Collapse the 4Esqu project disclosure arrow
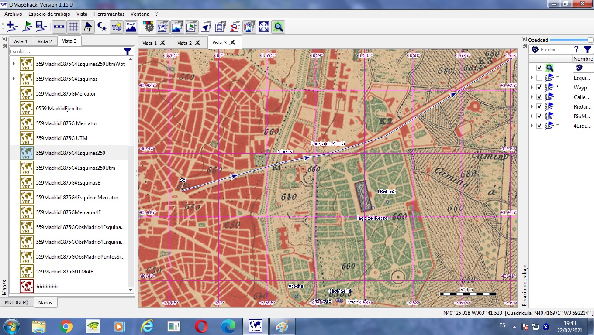Image resolution: width=594 pixels, height=335 pixels. (x=532, y=125)
